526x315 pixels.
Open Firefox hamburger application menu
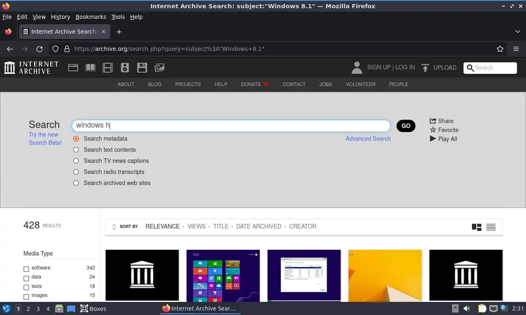coord(516,49)
